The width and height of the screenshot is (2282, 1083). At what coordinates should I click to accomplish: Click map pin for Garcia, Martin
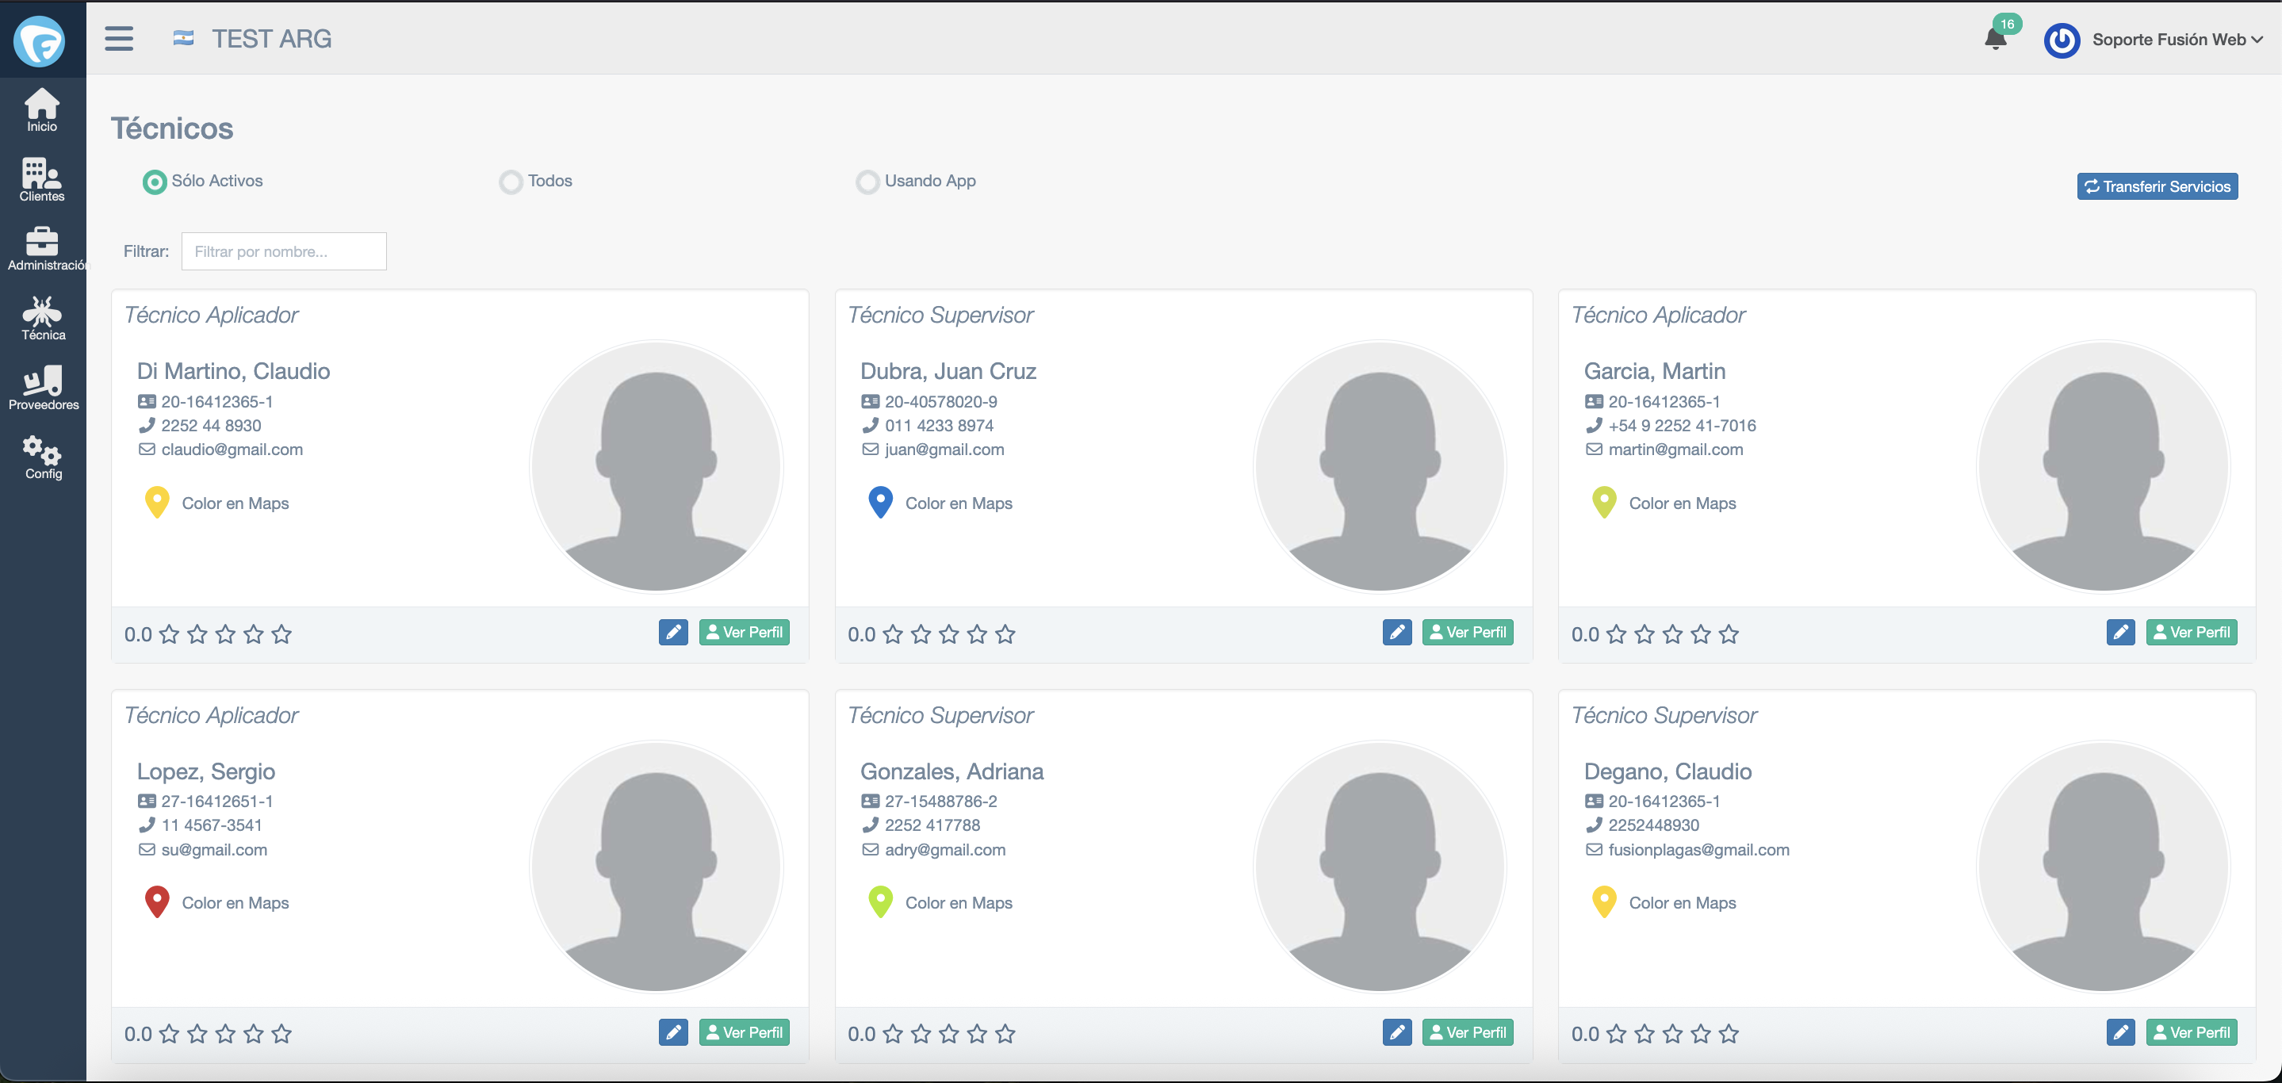click(1604, 502)
